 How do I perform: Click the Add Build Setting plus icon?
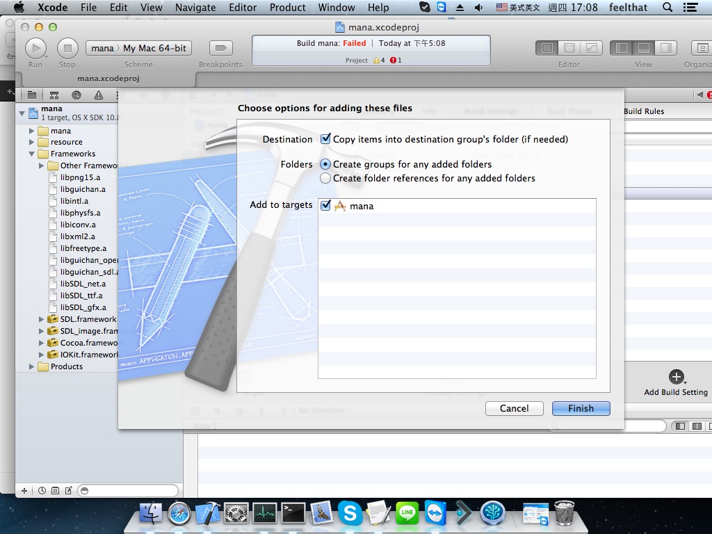click(676, 377)
